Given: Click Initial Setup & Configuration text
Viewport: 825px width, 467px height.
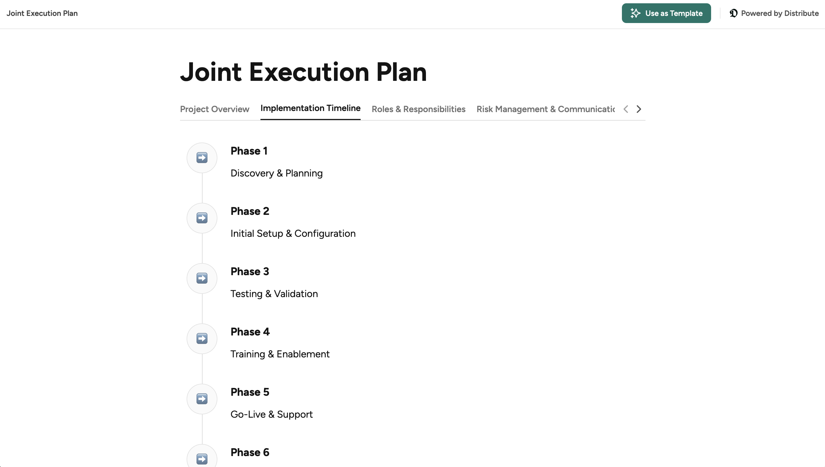Looking at the screenshot, I should [293, 233].
